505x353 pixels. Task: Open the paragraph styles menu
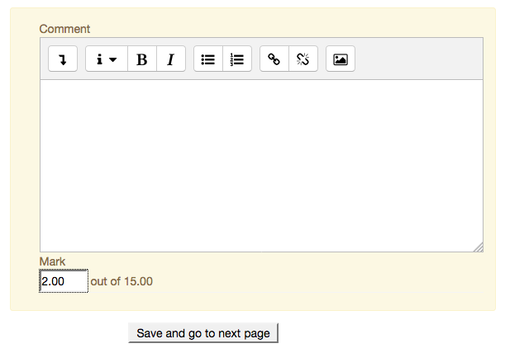pos(107,59)
